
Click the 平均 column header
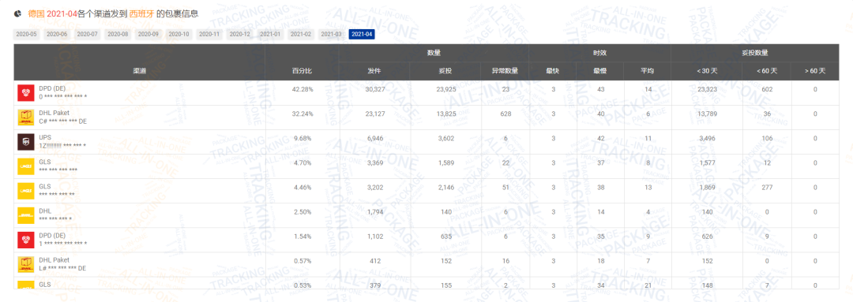tap(648, 71)
